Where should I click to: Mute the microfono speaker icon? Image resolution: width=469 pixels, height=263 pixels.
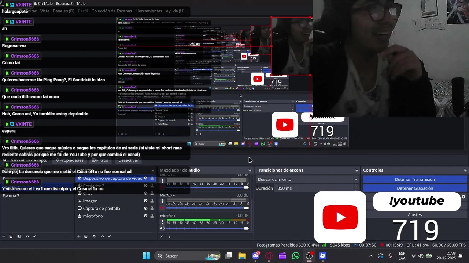(162, 228)
